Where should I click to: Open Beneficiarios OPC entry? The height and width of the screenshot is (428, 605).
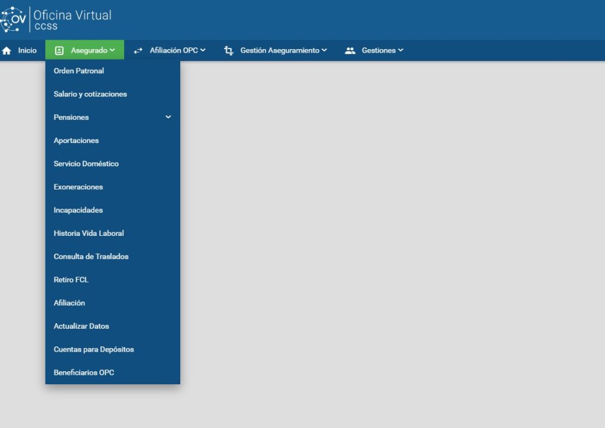point(84,372)
